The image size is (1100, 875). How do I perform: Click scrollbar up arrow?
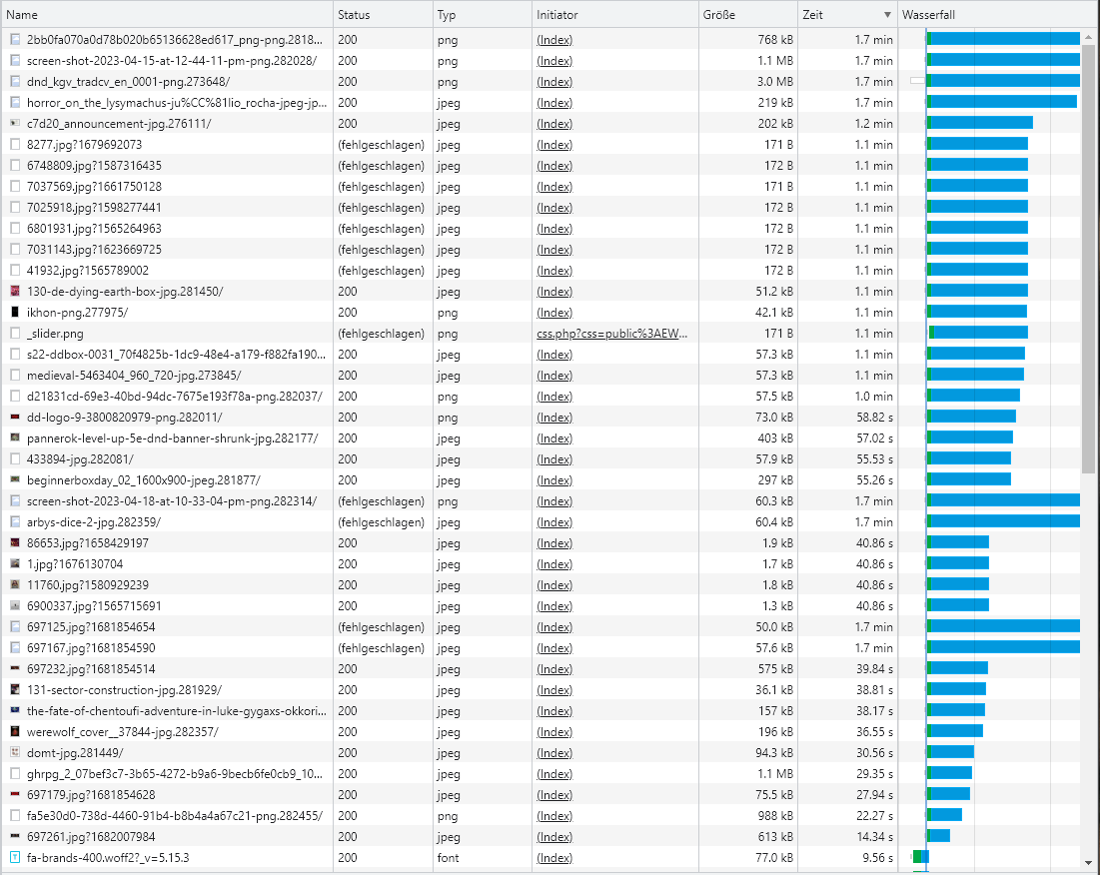[x=1088, y=36]
